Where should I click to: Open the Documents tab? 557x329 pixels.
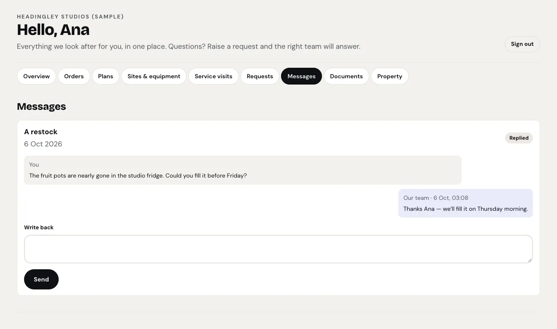346,76
